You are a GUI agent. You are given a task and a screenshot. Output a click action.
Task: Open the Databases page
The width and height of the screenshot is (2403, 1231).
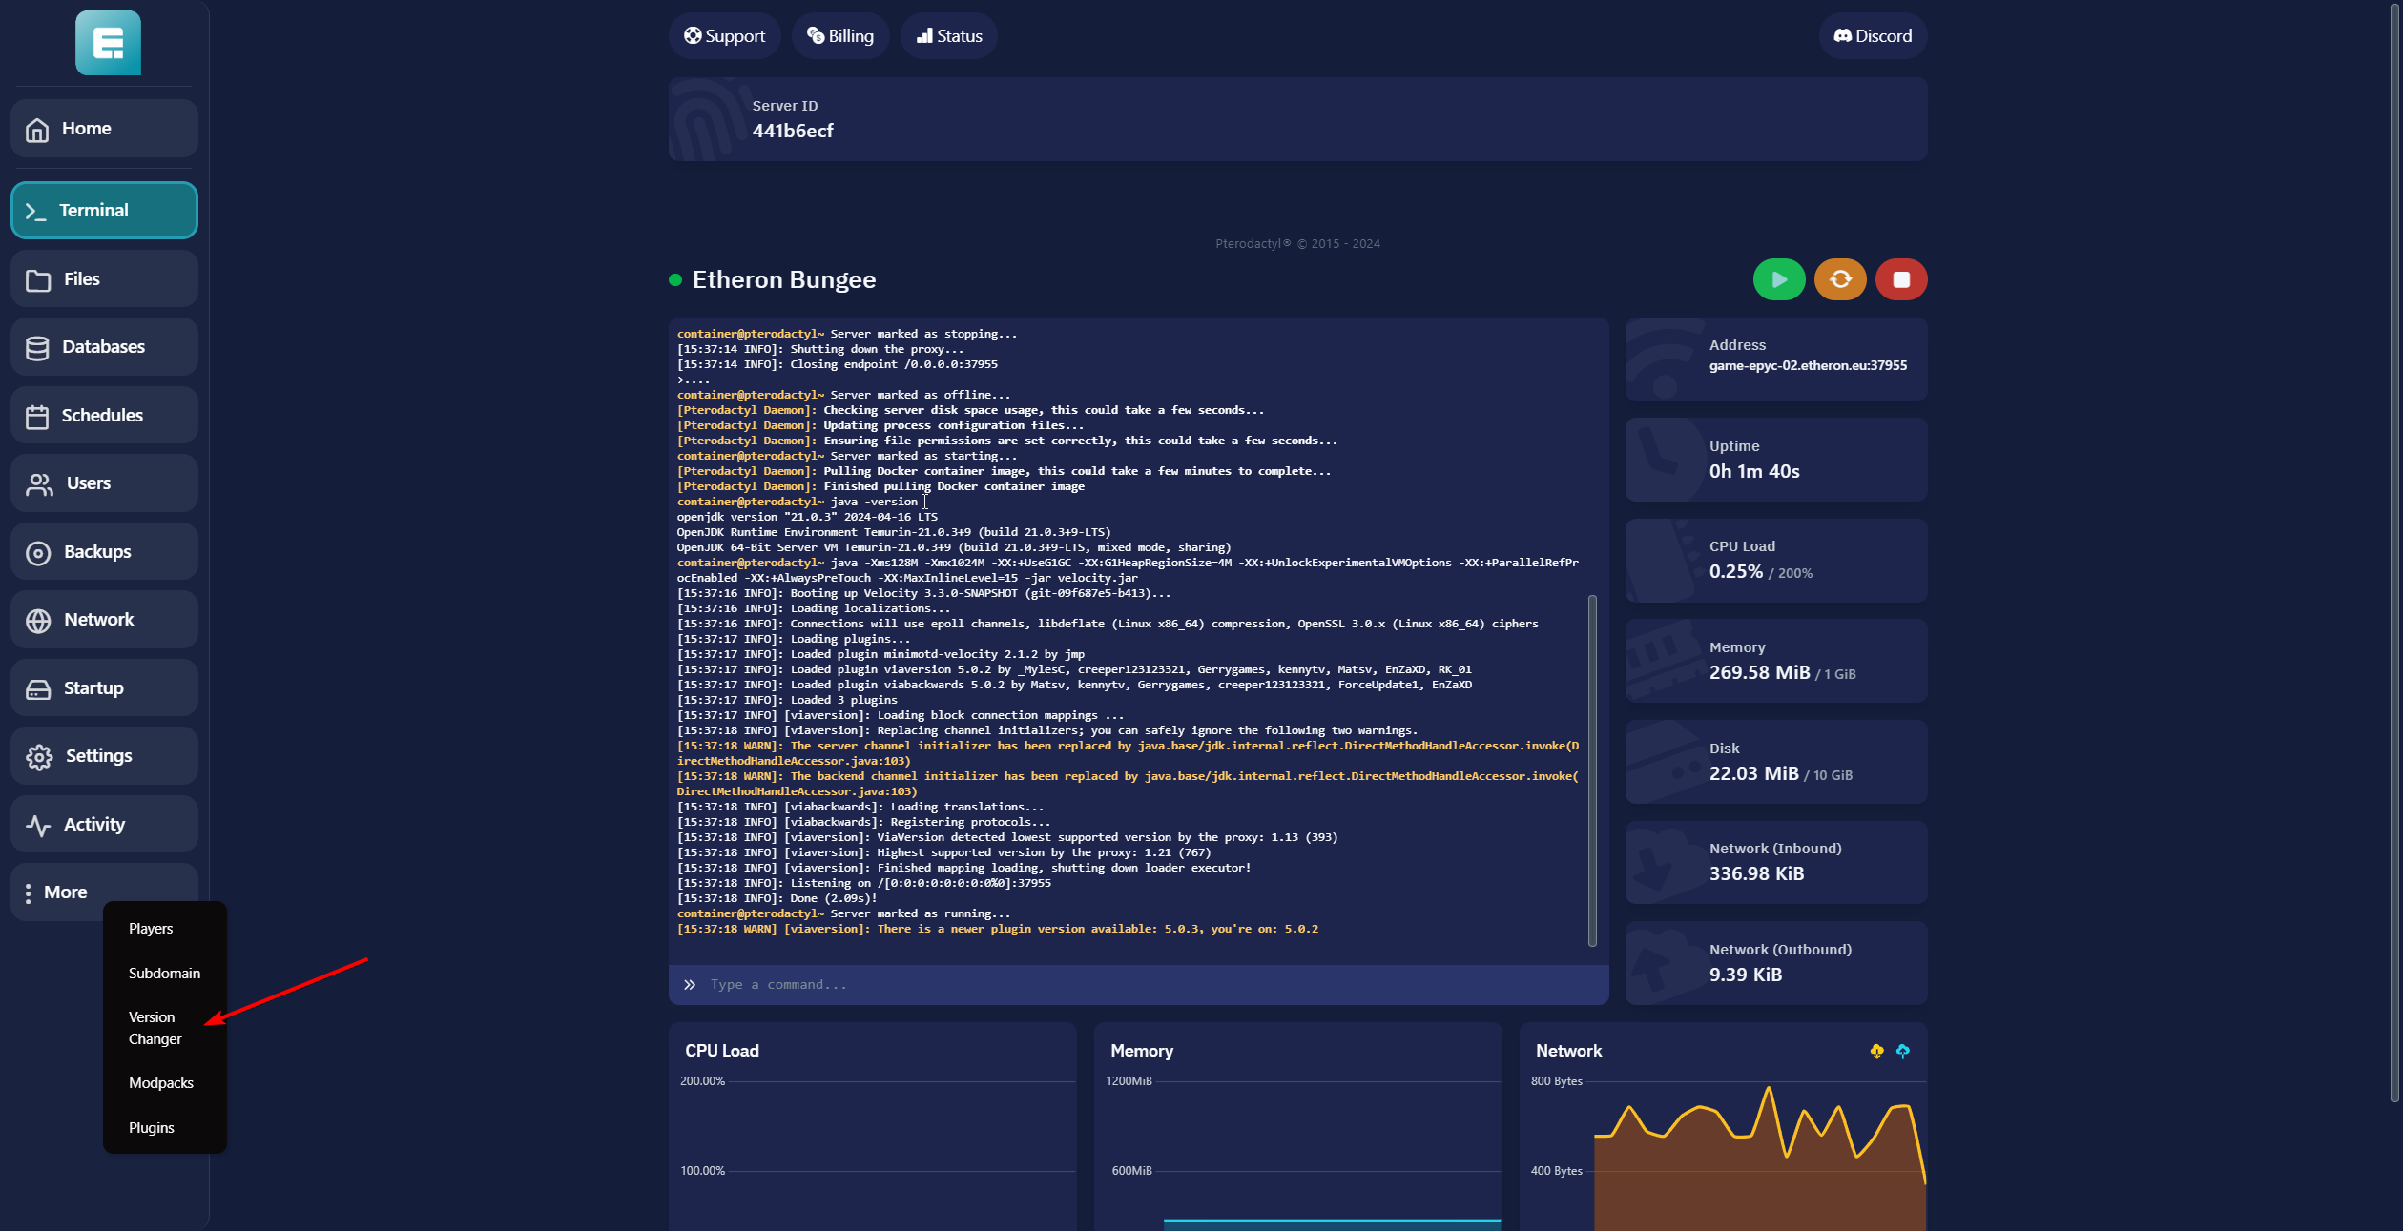coord(104,347)
